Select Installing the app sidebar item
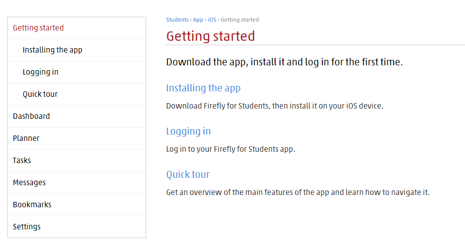 coord(76,50)
